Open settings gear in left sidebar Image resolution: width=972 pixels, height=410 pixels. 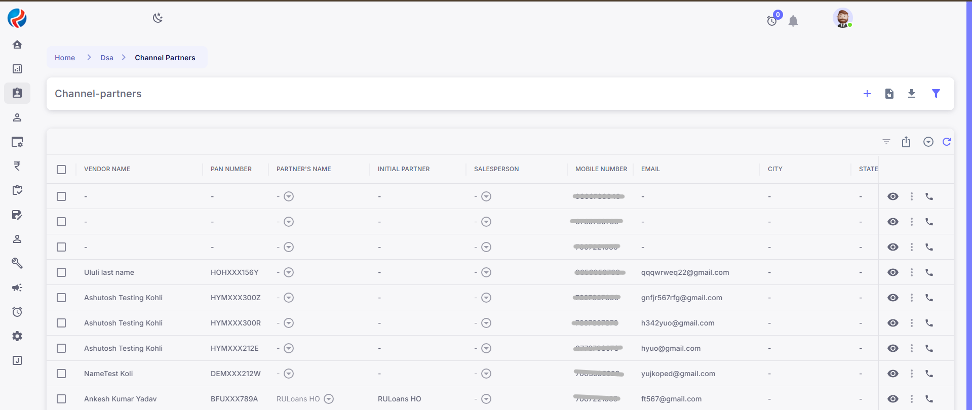[17, 336]
